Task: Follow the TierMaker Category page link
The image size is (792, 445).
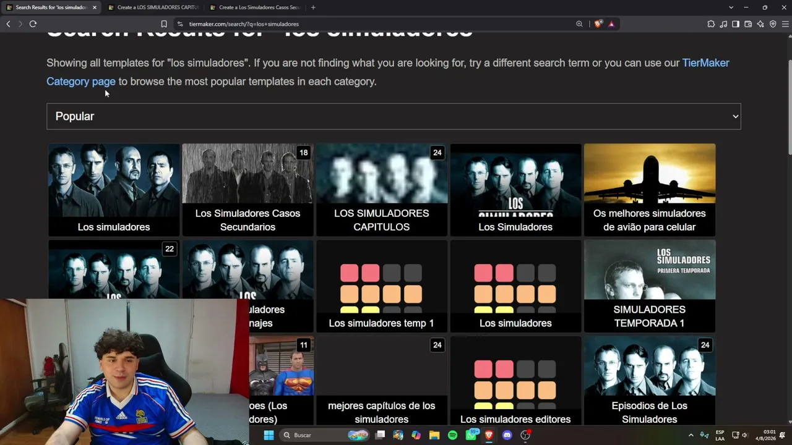Action: coord(388,72)
